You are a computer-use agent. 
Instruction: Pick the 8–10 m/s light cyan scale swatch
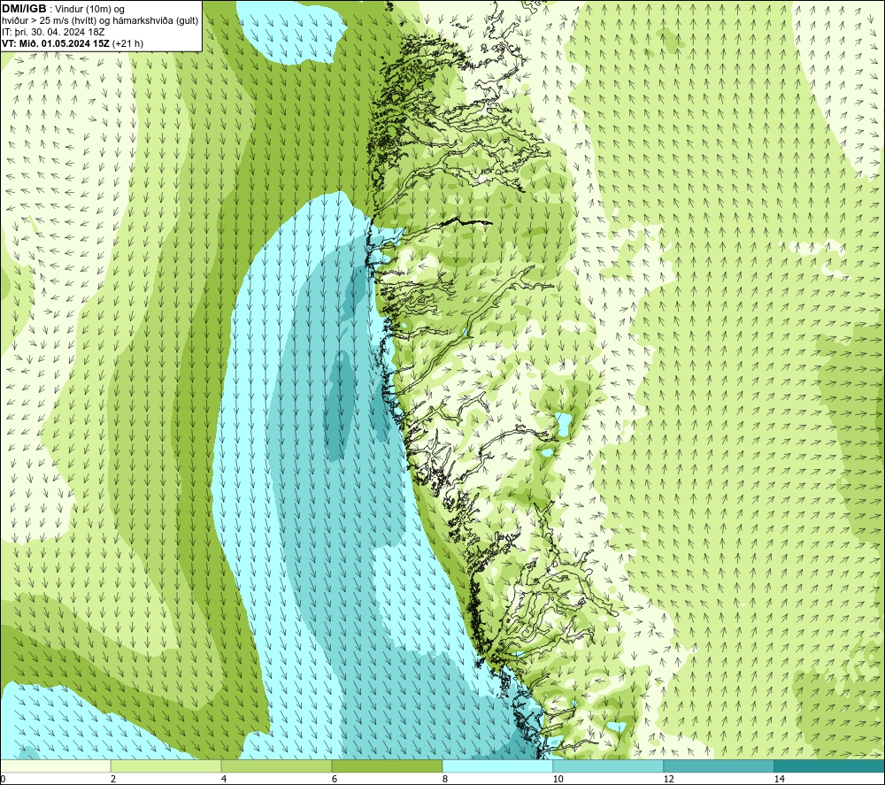coord(497,766)
